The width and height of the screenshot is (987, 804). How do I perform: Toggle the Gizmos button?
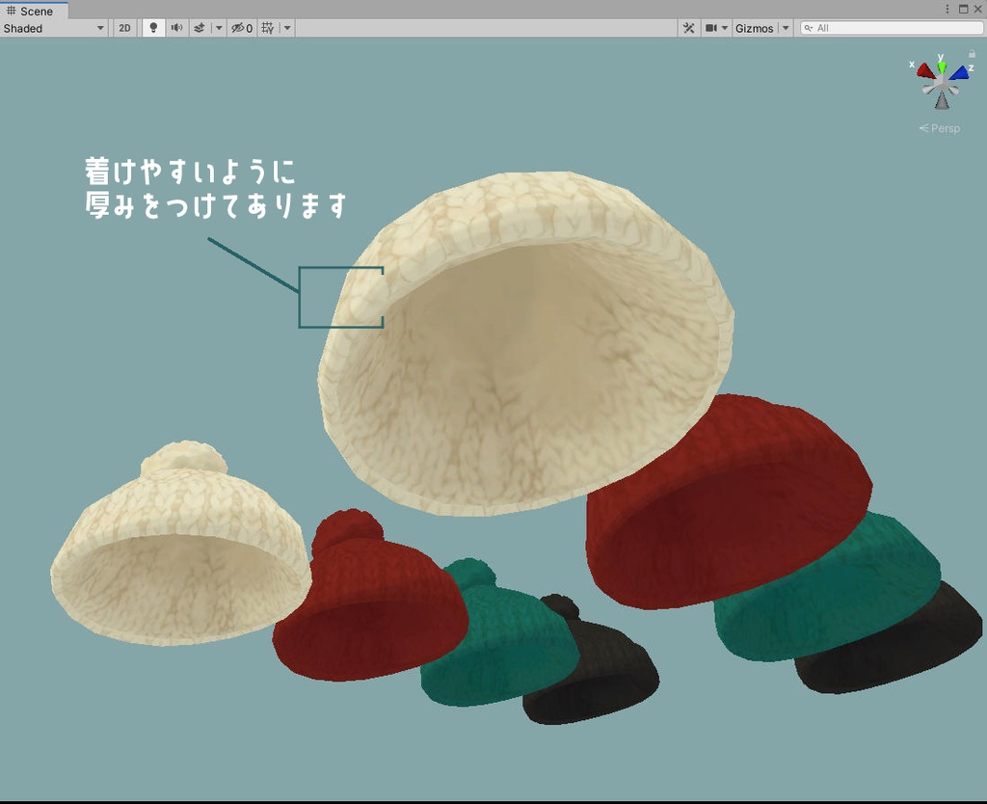tap(757, 28)
